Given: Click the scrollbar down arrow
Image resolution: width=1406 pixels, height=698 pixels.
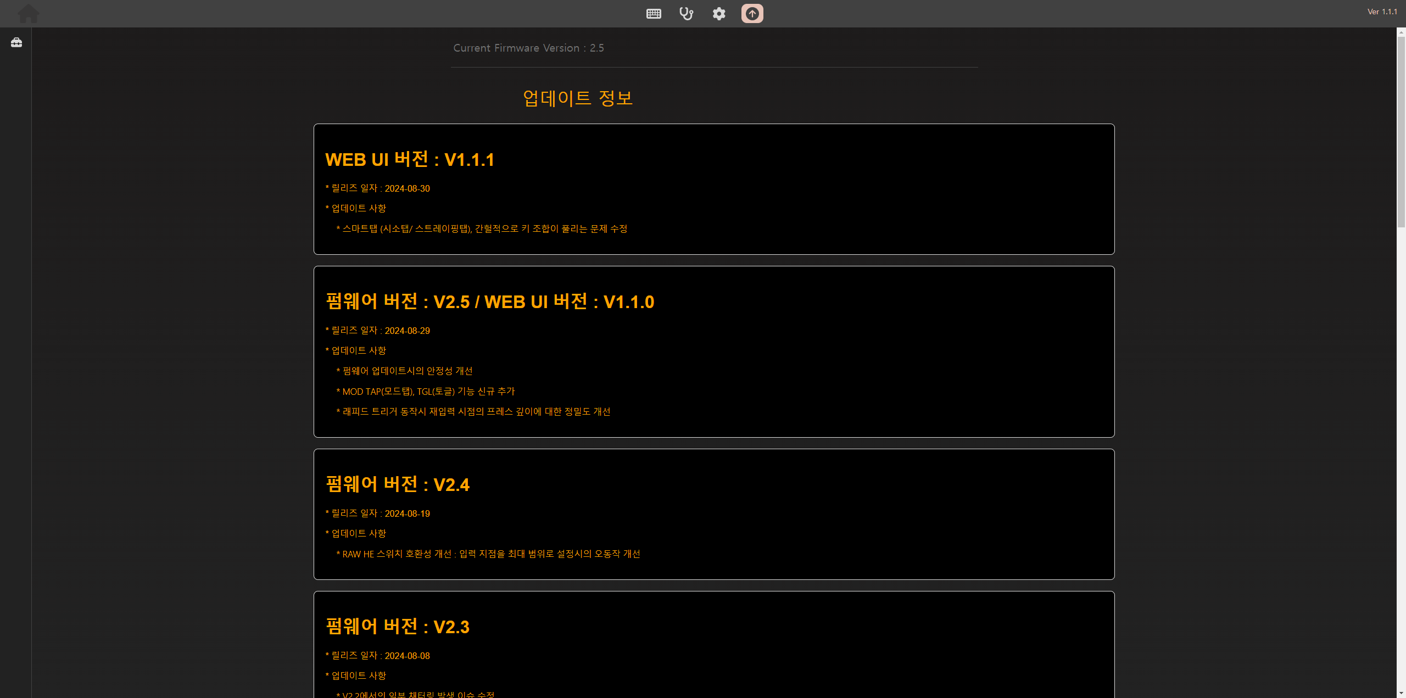Looking at the screenshot, I should click(1401, 693).
